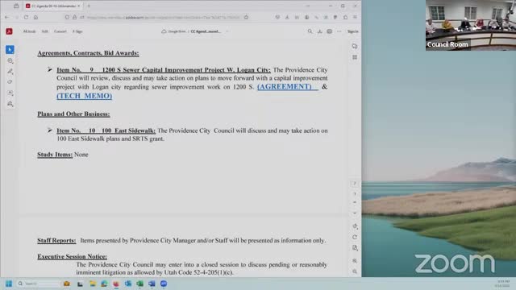The width and height of the screenshot is (516, 290).
Task: Open Word from the taskbar
Action: (152, 284)
